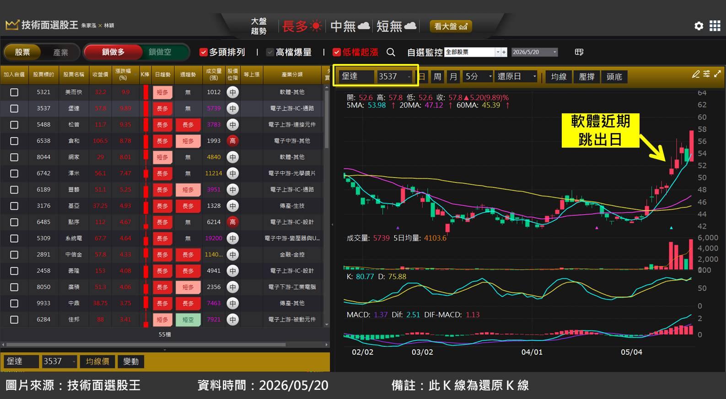This screenshot has height=399, width=726.
Task: Click the 均線 button in chart toolbar
Action: coord(559,76)
